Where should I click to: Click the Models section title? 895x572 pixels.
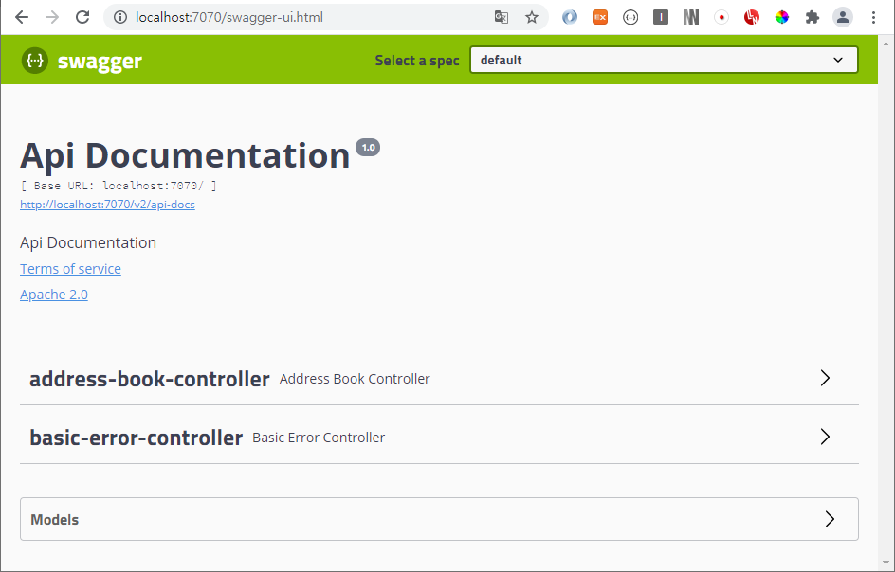click(54, 520)
